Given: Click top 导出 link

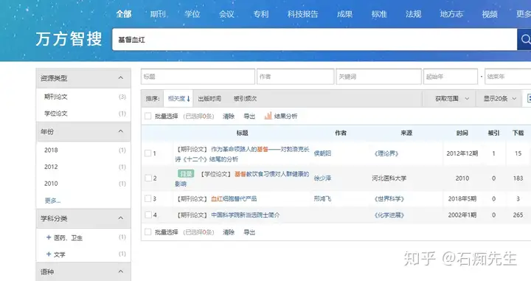Looking at the screenshot, I should (x=249, y=116).
